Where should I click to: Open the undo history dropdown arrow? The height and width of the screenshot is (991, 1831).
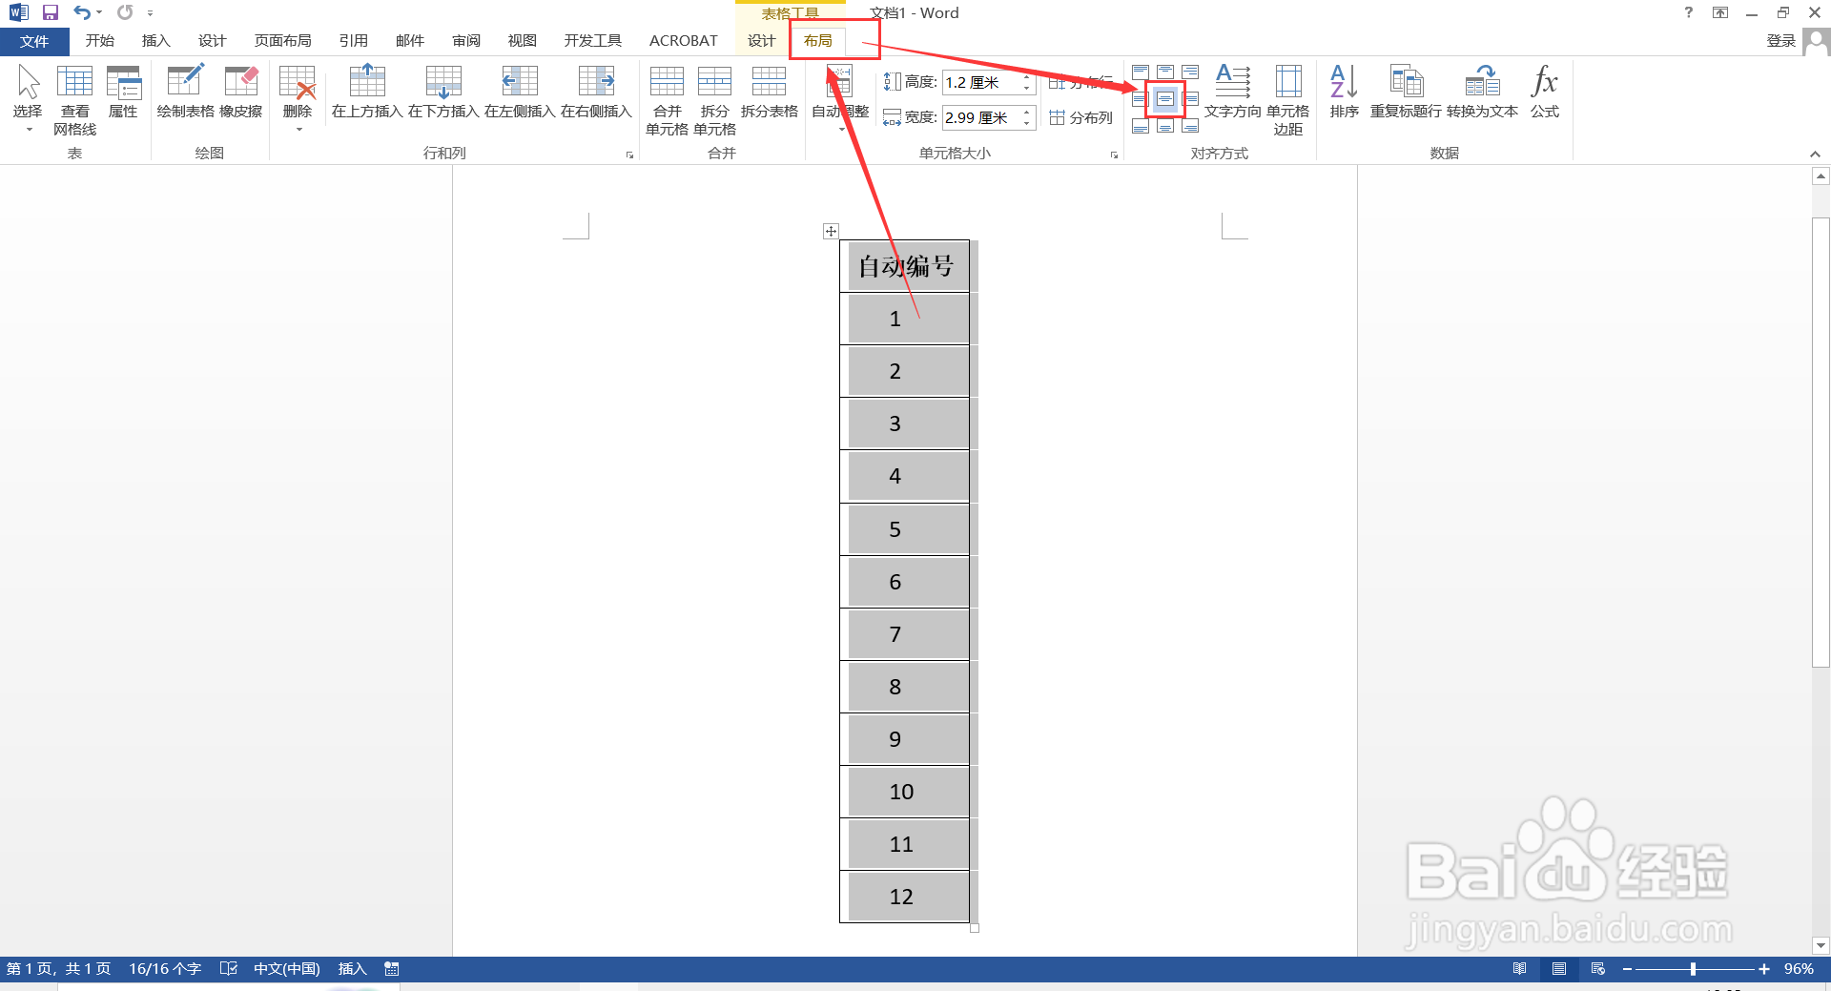pos(99,12)
